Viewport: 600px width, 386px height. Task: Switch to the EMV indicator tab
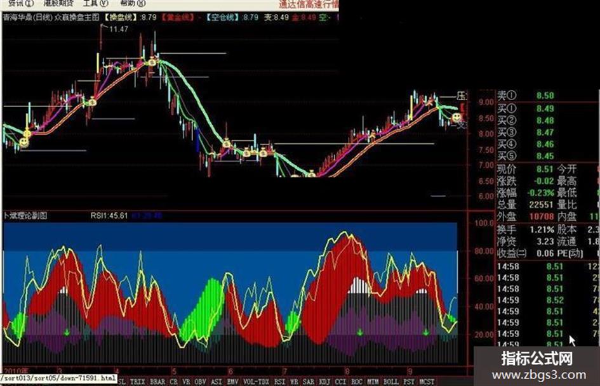click(232, 382)
